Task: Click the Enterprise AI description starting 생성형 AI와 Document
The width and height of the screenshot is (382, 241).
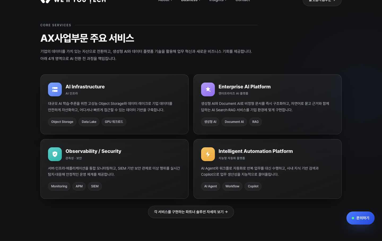Action: (265, 107)
